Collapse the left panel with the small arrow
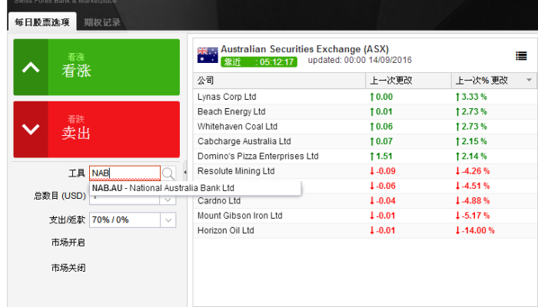 pyautogui.click(x=185, y=173)
